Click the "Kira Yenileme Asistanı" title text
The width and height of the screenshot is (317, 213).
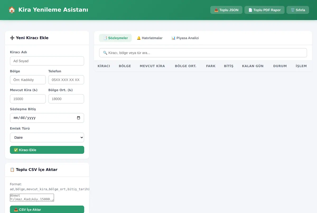(x=53, y=10)
